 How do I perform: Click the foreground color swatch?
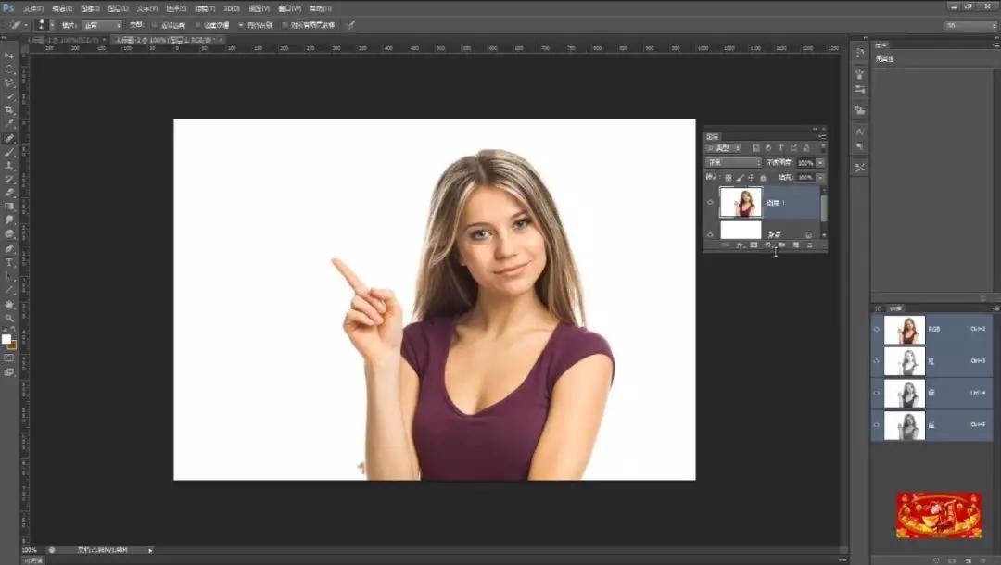[x=6, y=339]
